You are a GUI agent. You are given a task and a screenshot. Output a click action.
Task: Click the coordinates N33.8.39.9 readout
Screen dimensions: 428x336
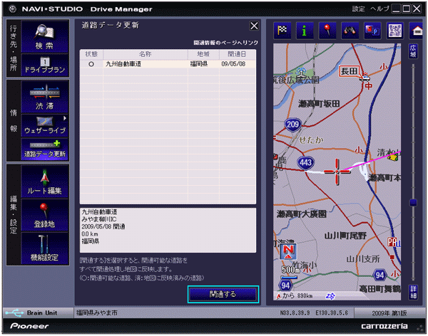[x=295, y=313]
